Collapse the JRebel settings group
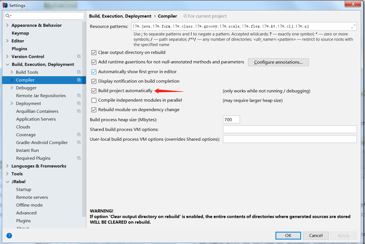 [x=7, y=182]
